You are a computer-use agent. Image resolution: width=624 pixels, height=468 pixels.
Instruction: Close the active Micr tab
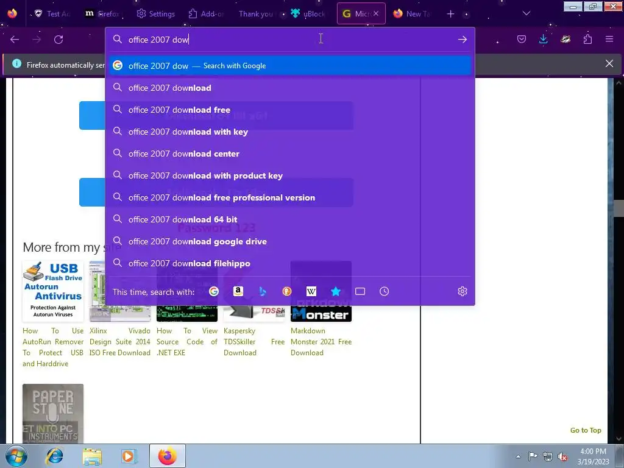376,13
